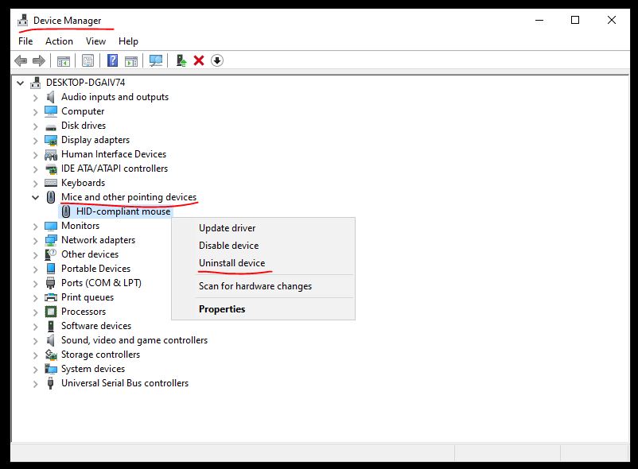Image resolution: width=638 pixels, height=469 pixels.
Task: Minimize the Device Manager window
Action: pyautogui.click(x=539, y=20)
